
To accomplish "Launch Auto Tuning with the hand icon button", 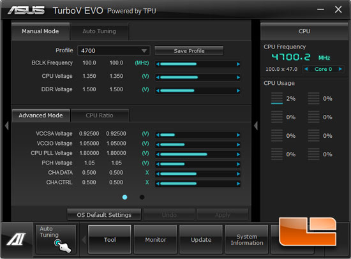I will (56, 239).
